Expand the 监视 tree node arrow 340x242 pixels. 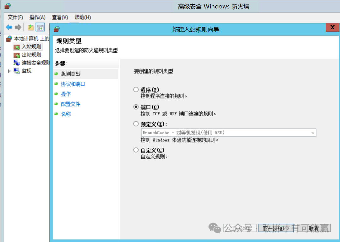pyautogui.click(x=9, y=71)
